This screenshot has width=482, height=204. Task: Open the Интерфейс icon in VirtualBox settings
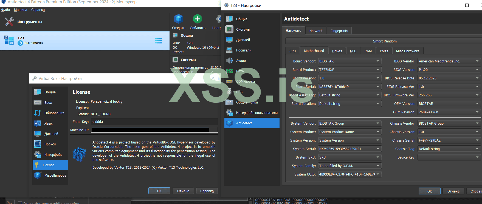(x=38, y=154)
